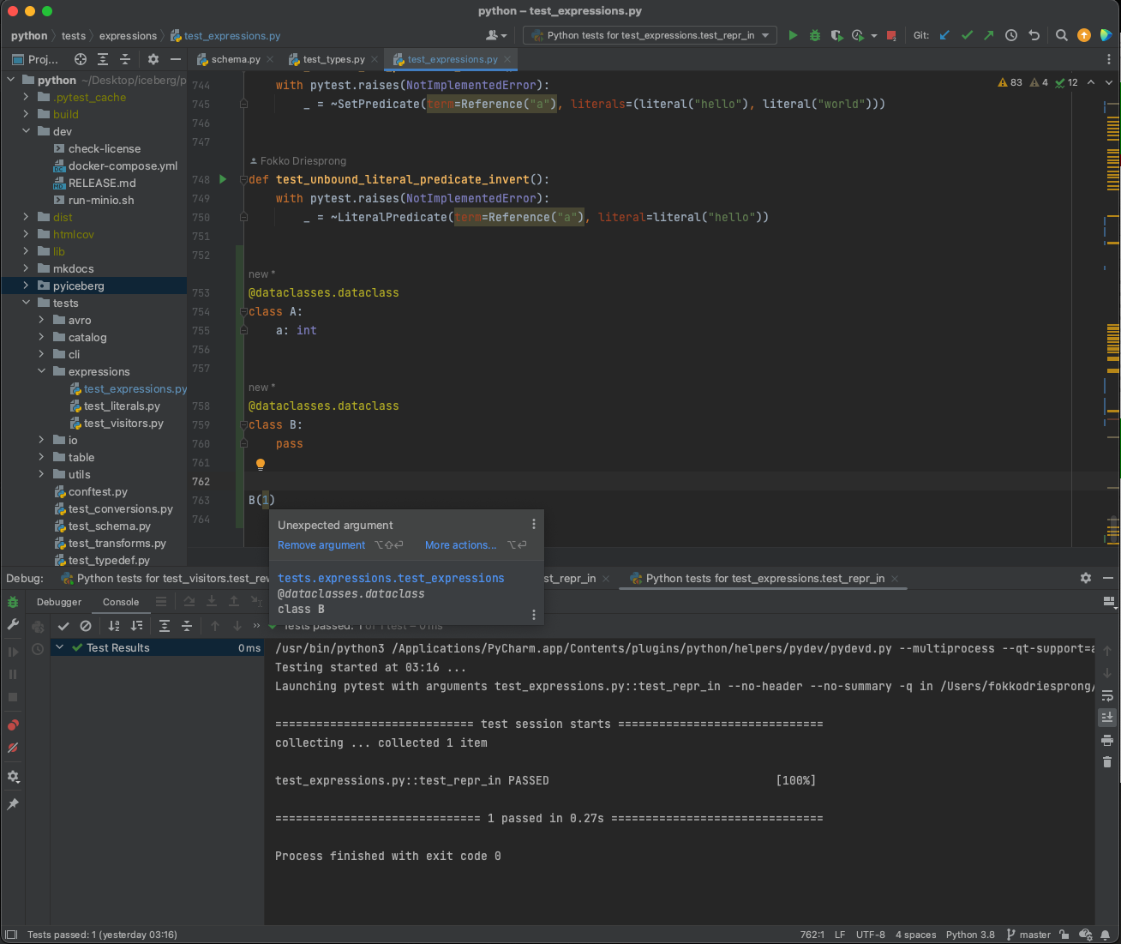Open the JetBrains Space icon
Image resolution: width=1121 pixels, height=944 pixels.
click(1106, 35)
